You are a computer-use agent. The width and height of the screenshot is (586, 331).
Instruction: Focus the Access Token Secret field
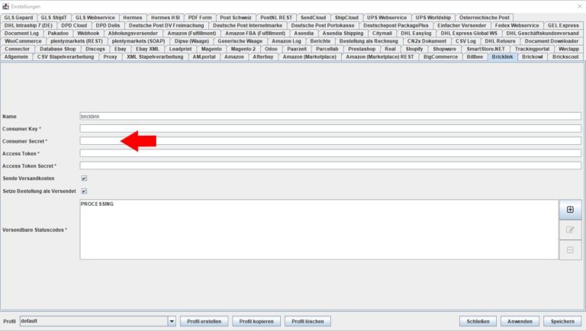[330, 165]
